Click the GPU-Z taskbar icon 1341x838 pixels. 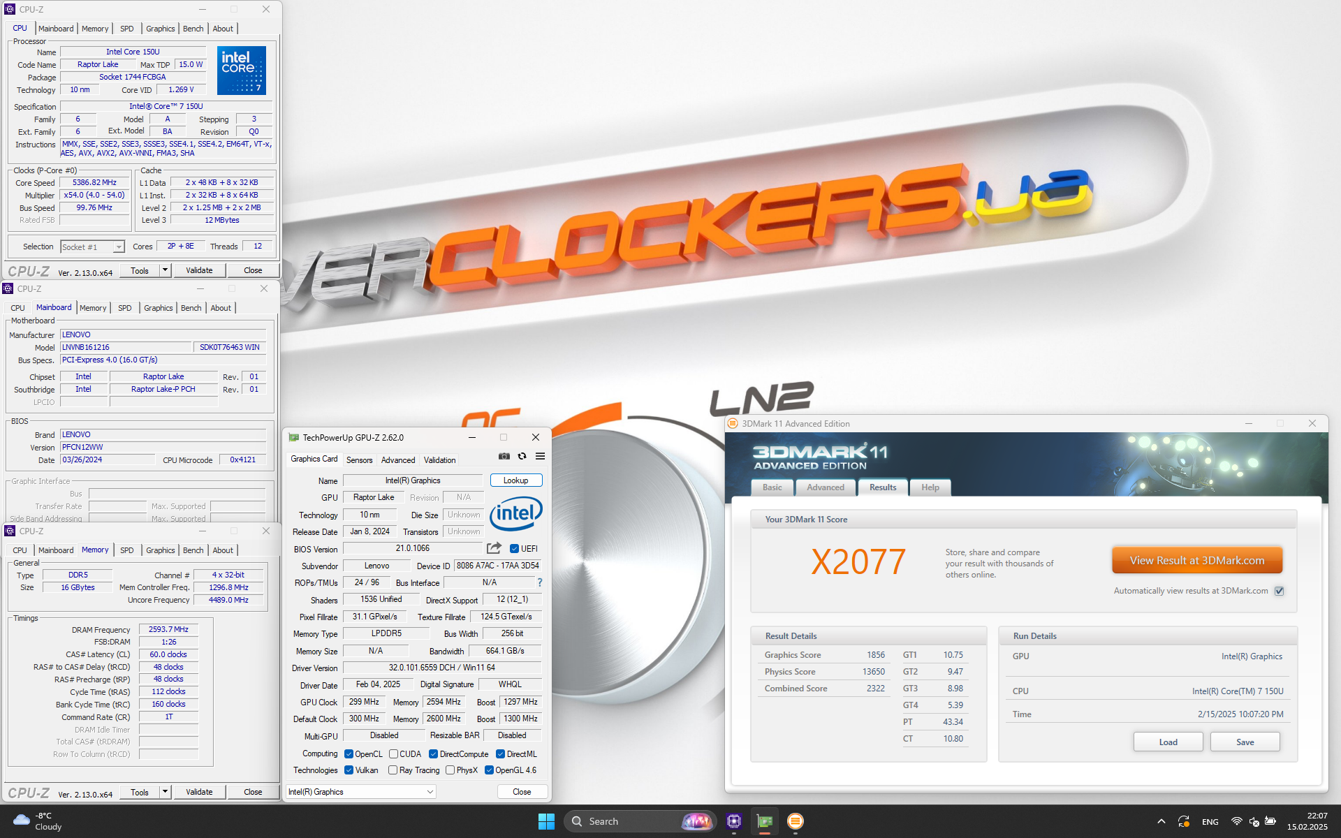tap(765, 821)
